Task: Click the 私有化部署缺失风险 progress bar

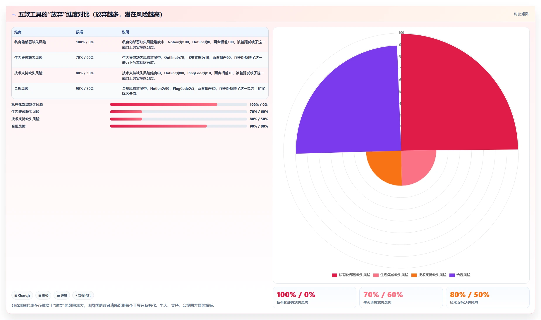Action: (178, 104)
